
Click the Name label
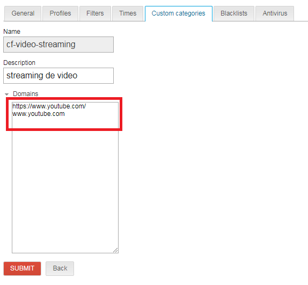click(x=12, y=32)
